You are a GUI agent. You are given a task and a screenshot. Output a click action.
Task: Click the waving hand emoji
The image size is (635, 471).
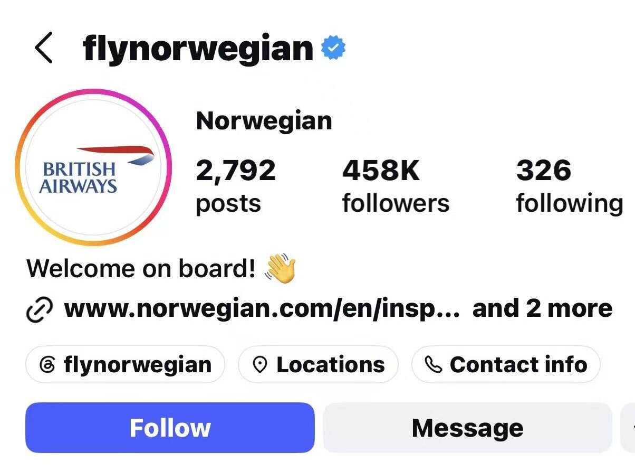280,268
